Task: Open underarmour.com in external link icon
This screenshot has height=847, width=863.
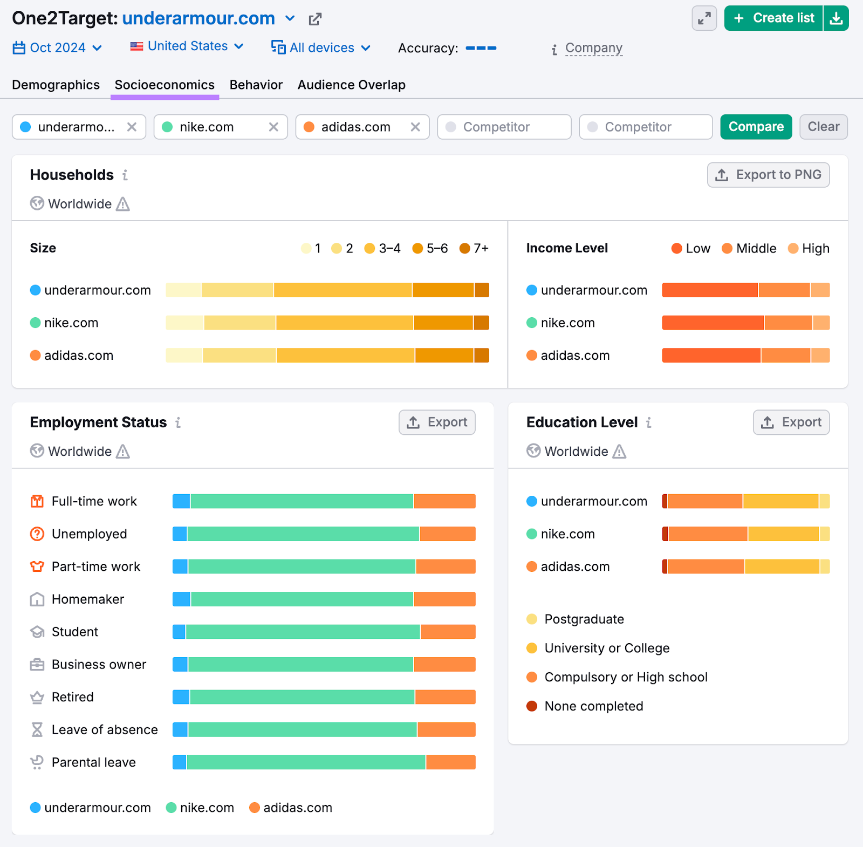Action: point(315,19)
